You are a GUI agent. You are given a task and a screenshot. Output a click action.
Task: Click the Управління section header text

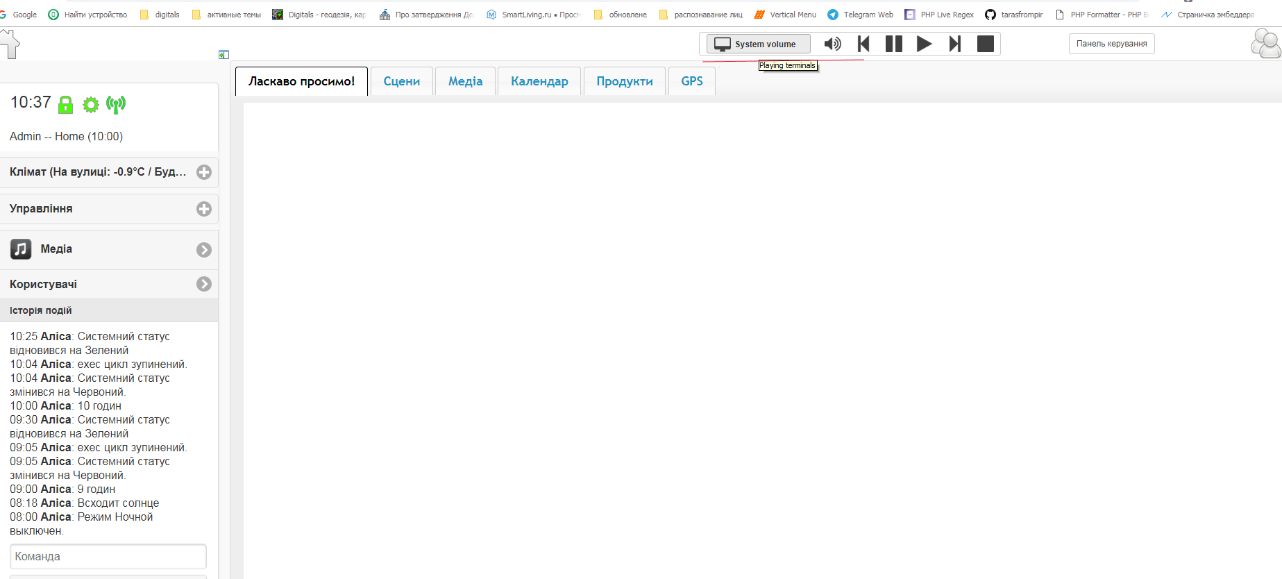tap(41, 208)
